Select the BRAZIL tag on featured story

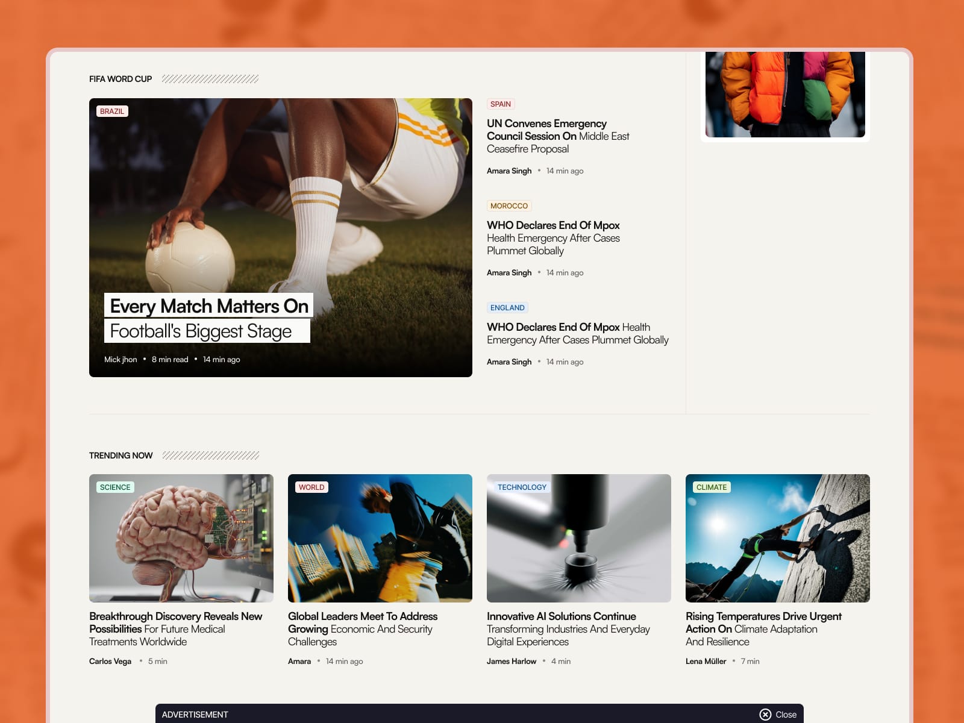point(112,111)
